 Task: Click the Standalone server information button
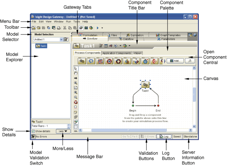click(x=190, y=136)
